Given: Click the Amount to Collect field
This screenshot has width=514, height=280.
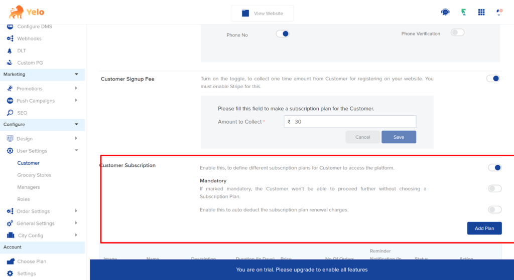Looking at the screenshot, I should click(350, 122).
